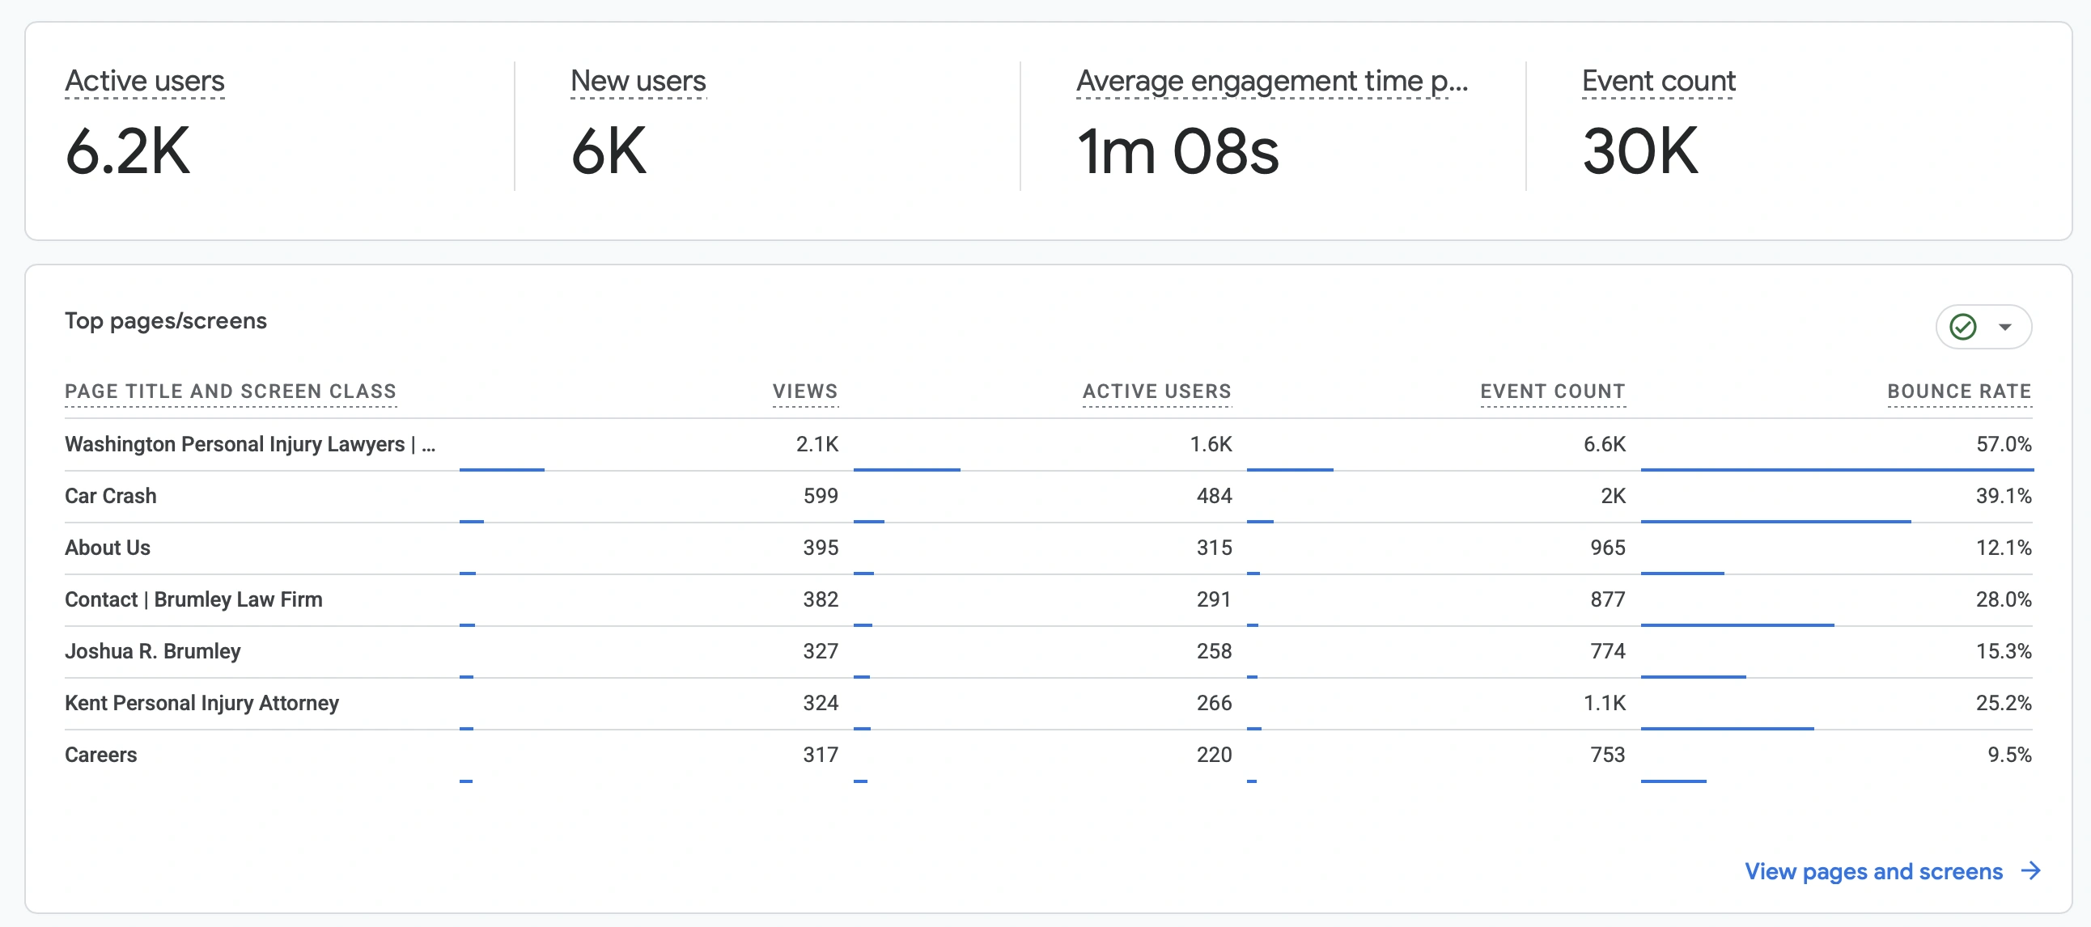Click the Page title and screen class column header
This screenshot has height=927, width=2091.
pos(231,392)
